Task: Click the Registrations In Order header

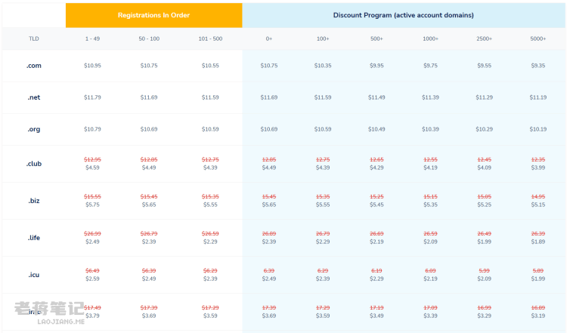Action: click(x=153, y=15)
